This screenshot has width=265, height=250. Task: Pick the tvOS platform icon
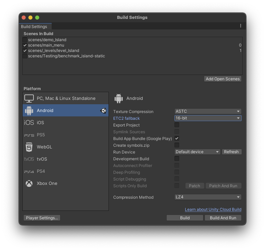(x=29, y=159)
